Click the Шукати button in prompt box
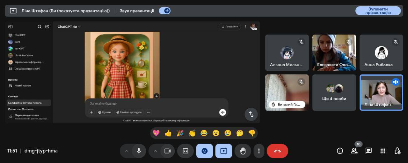408x163 pixels. pos(104,112)
